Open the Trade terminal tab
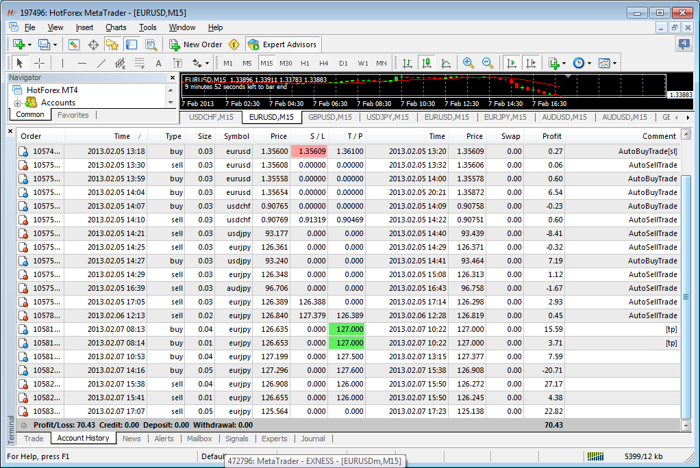This screenshot has width=700, height=468. (34, 439)
